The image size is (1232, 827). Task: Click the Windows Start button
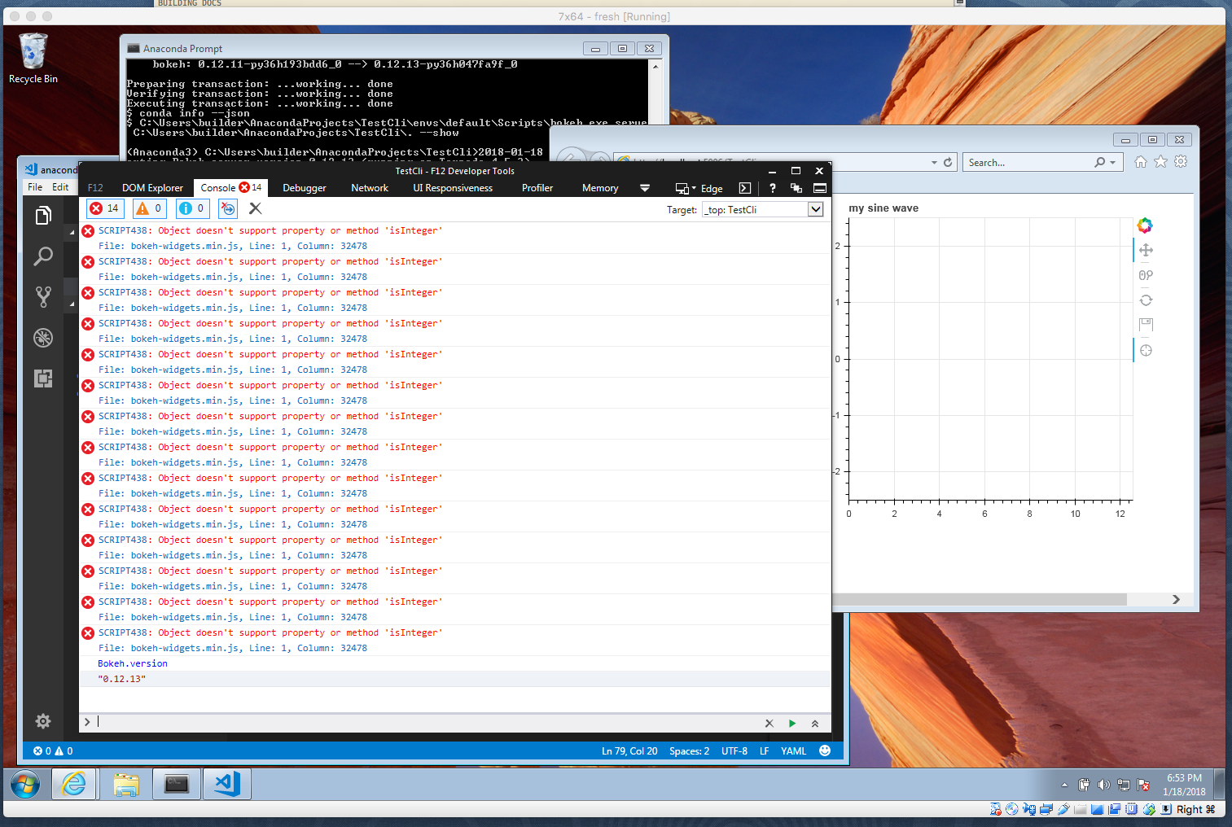tap(25, 785)
